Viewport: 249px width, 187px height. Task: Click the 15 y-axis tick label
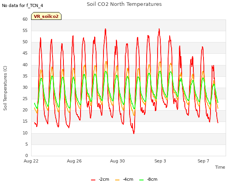(x=25, y=122)
